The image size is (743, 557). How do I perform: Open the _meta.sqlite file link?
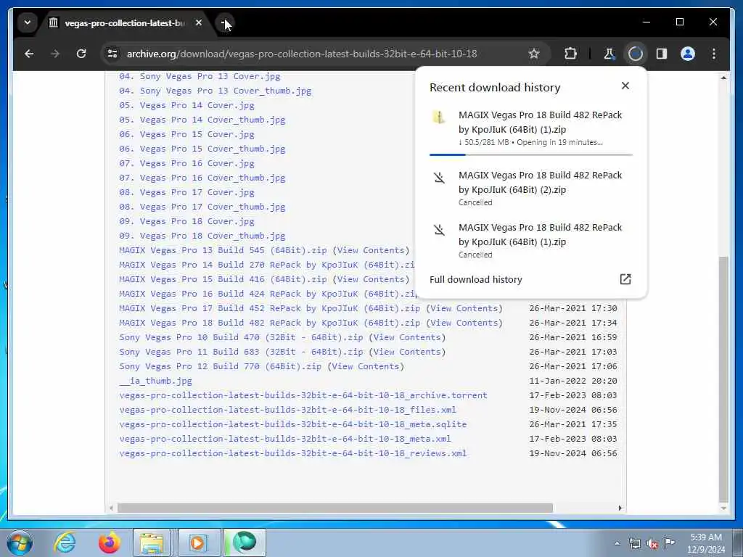[293, 424]
